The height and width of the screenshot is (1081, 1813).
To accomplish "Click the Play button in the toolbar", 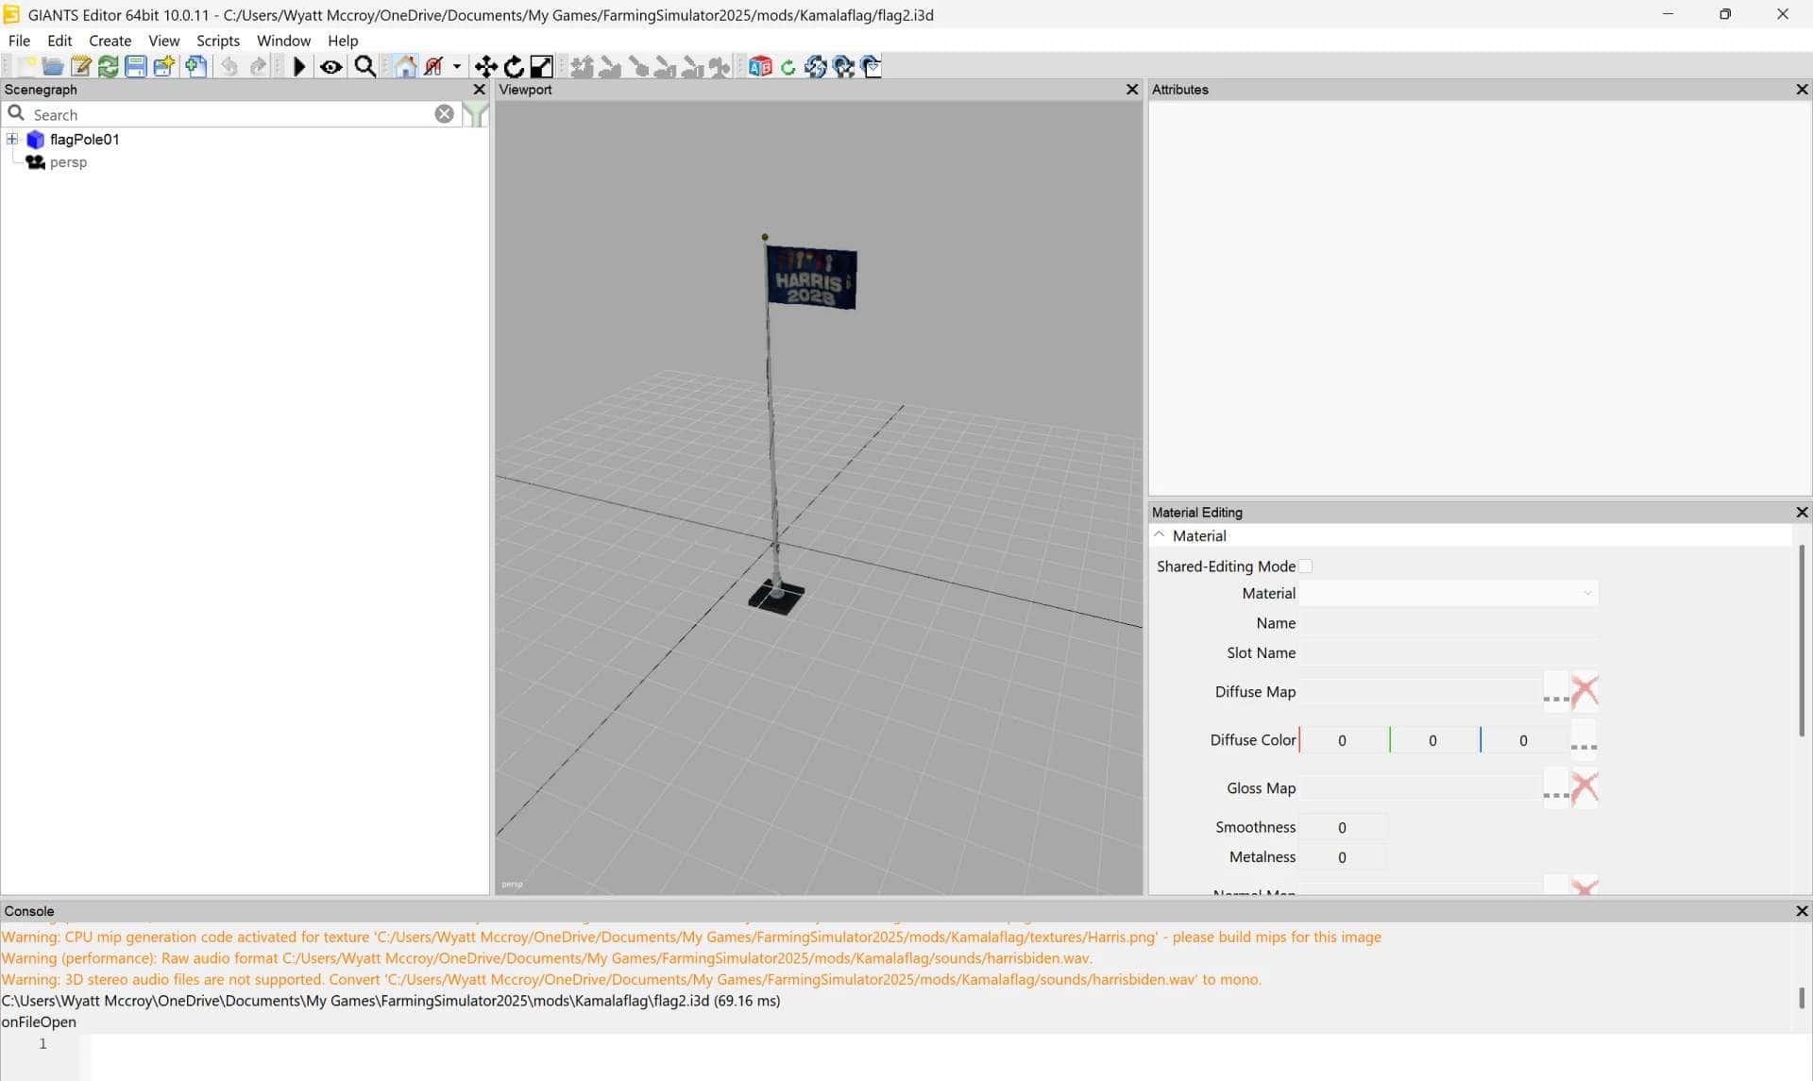I will coord(299,66).
